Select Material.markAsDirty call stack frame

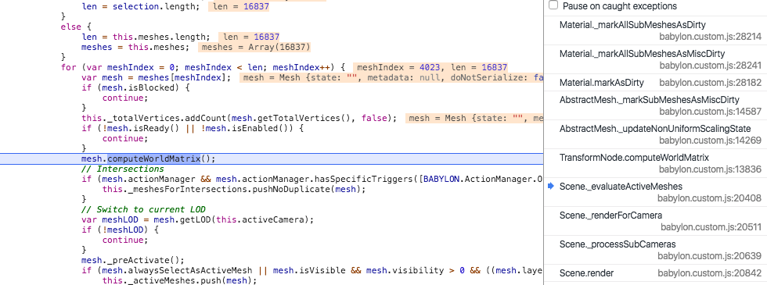pyautogui.click(x=656, y=83)
